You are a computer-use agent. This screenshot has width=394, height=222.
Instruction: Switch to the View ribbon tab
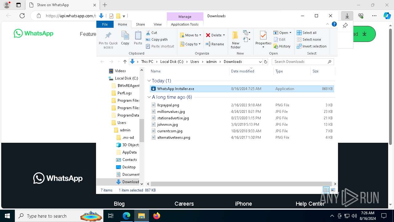click(158, 24)
